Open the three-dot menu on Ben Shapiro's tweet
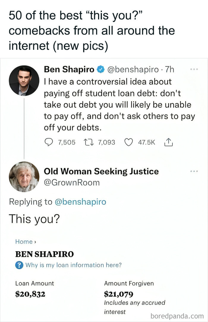208x322 pixels. coord(194,69)
